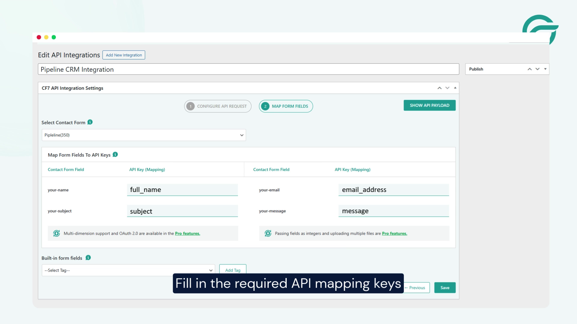577x324 pixels.
Task: Click the info icon beside Select Contact Form
Action: [89, 122]
